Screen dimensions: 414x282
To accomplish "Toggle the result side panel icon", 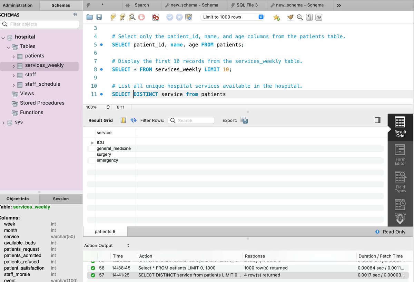I will coord(377,120).
